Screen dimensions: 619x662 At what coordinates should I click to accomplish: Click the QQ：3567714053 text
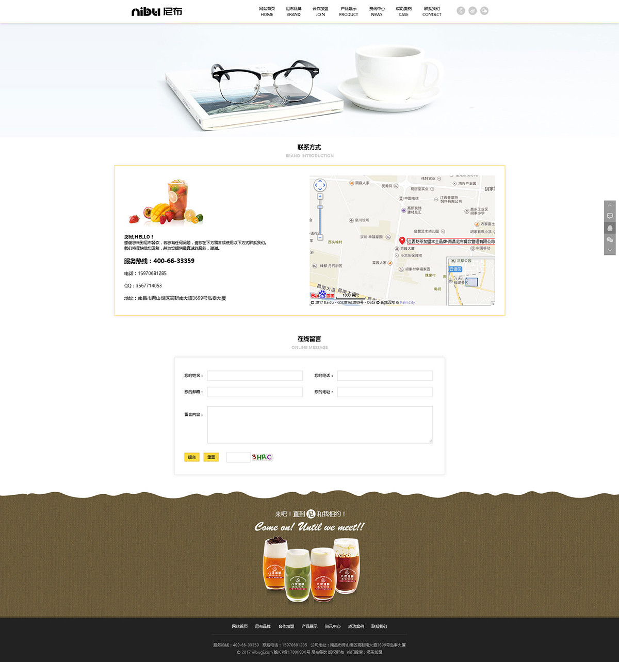pyautogui.click(x=143, y=286)
